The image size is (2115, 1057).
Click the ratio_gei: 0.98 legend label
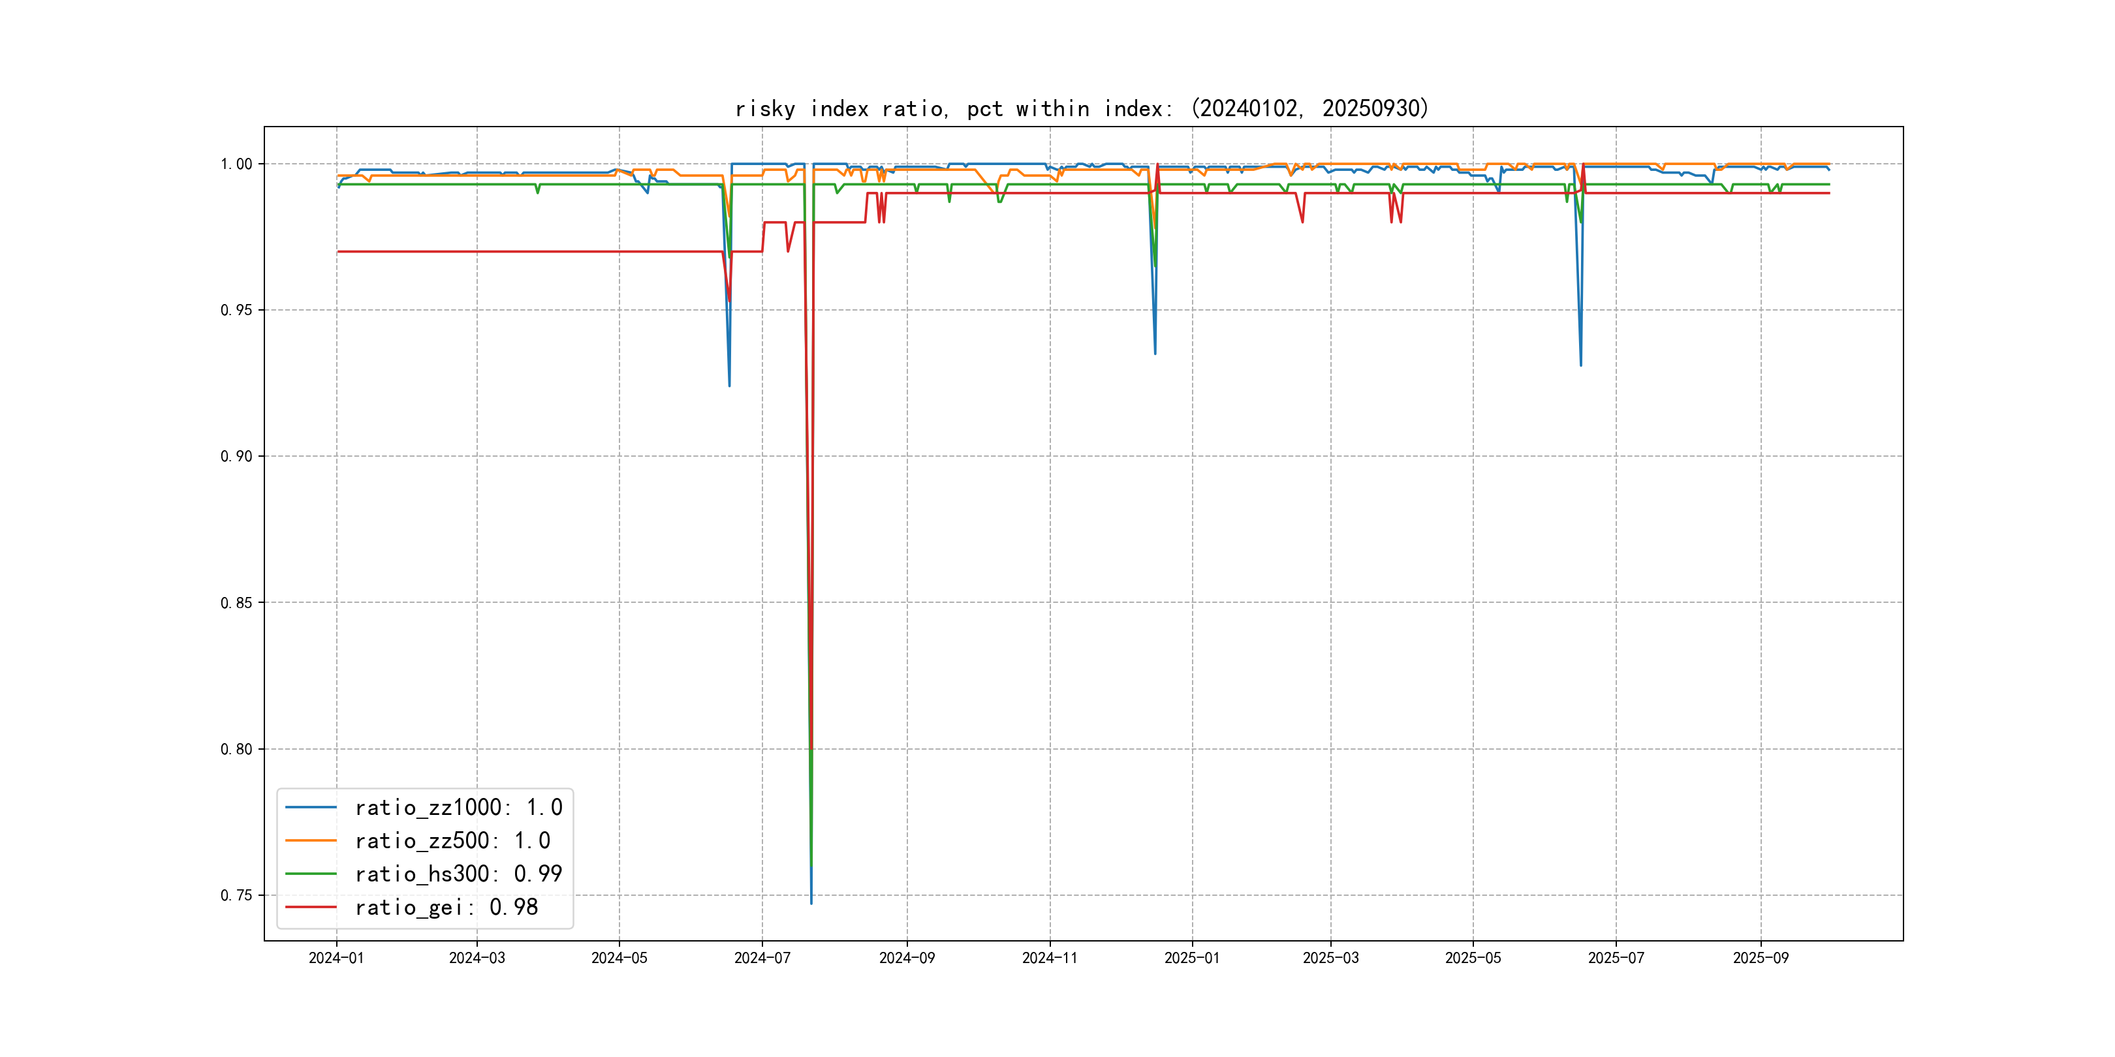point(446,907)
